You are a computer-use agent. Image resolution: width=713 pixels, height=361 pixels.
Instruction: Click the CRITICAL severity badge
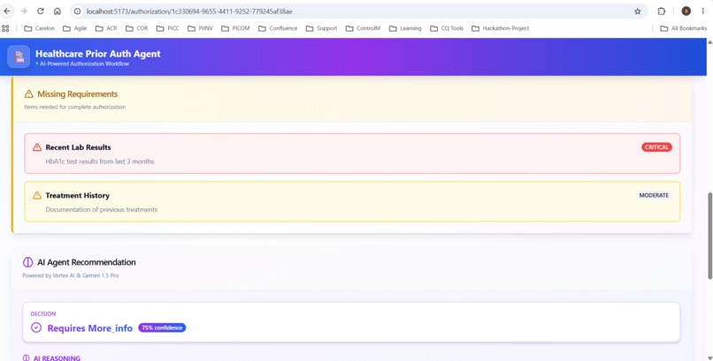click(x=656, y=147)
